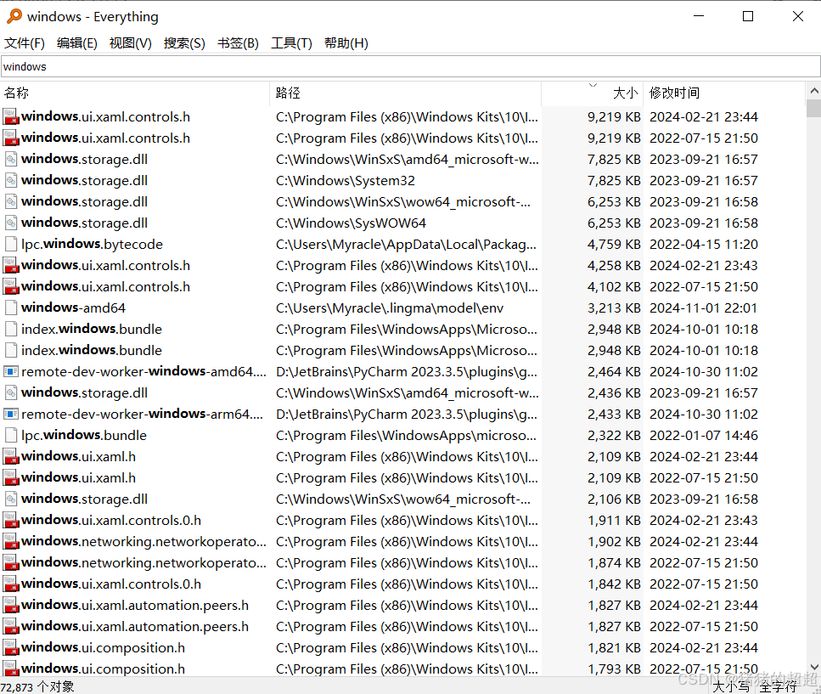
Task: Click executable icon of remote-dev-worker-windows-arm64
Action: 10,414
